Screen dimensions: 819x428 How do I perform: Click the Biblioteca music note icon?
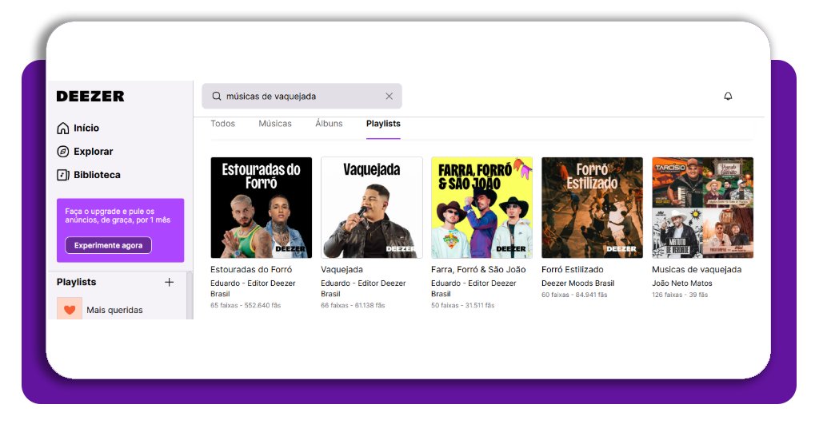point(63,175)
